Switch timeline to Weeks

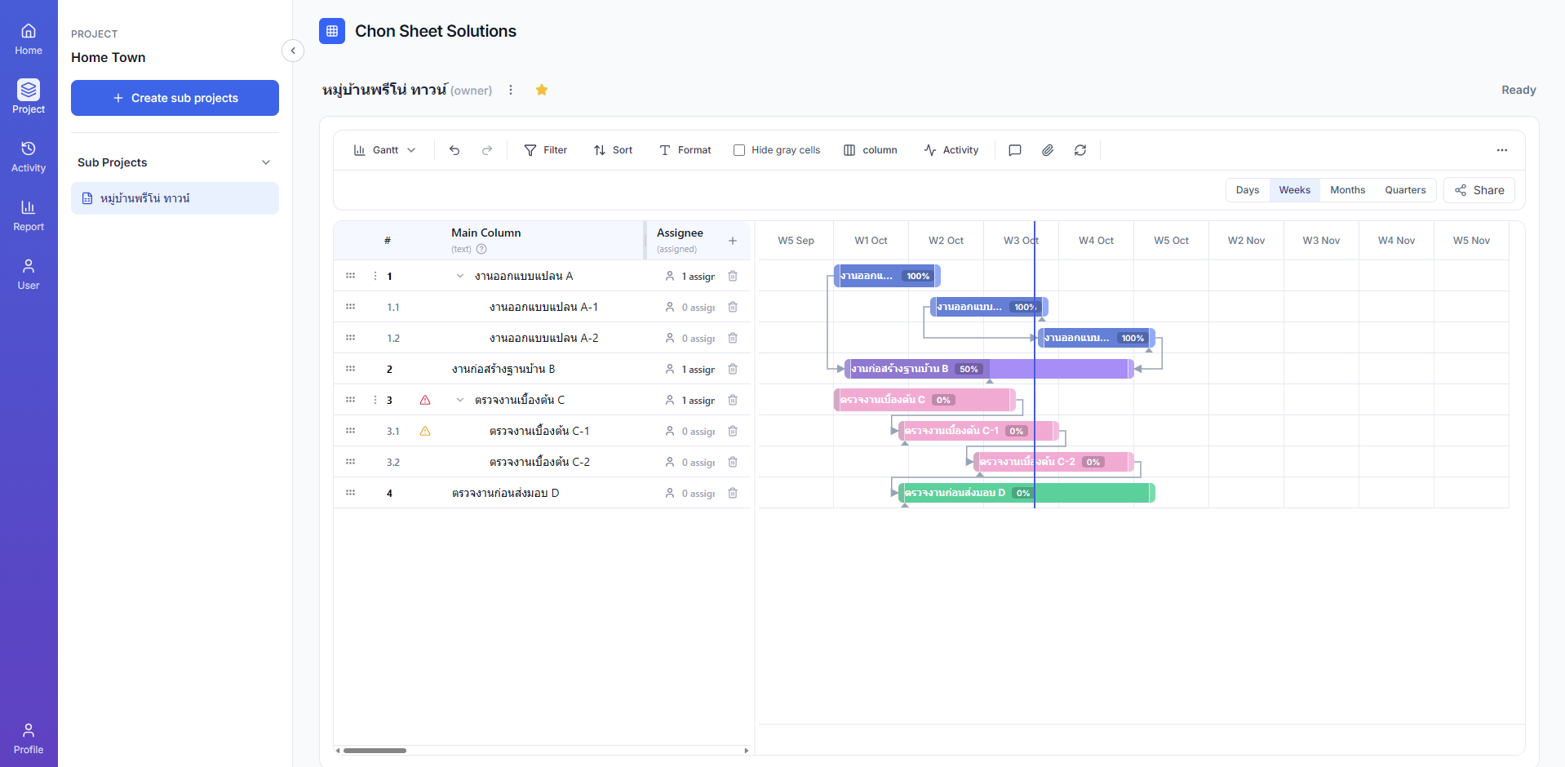(1295, 190)
